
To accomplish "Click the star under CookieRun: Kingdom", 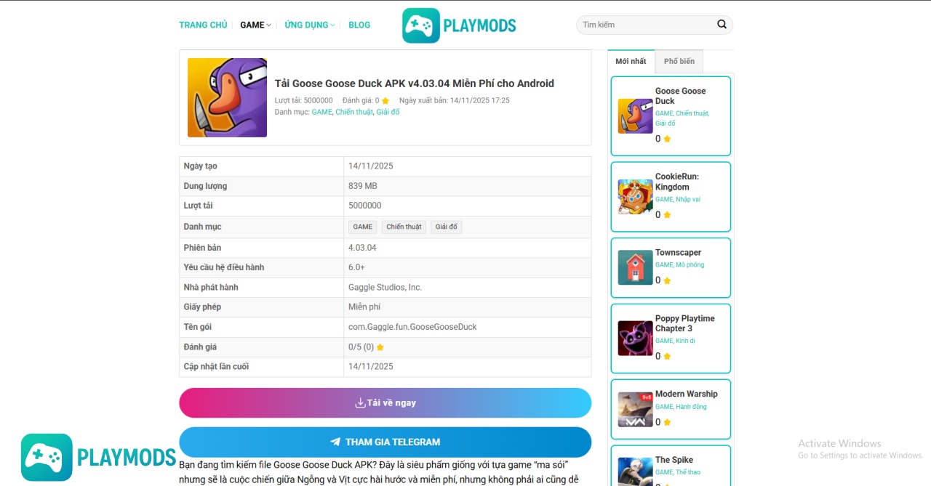I will click(667, 215).
